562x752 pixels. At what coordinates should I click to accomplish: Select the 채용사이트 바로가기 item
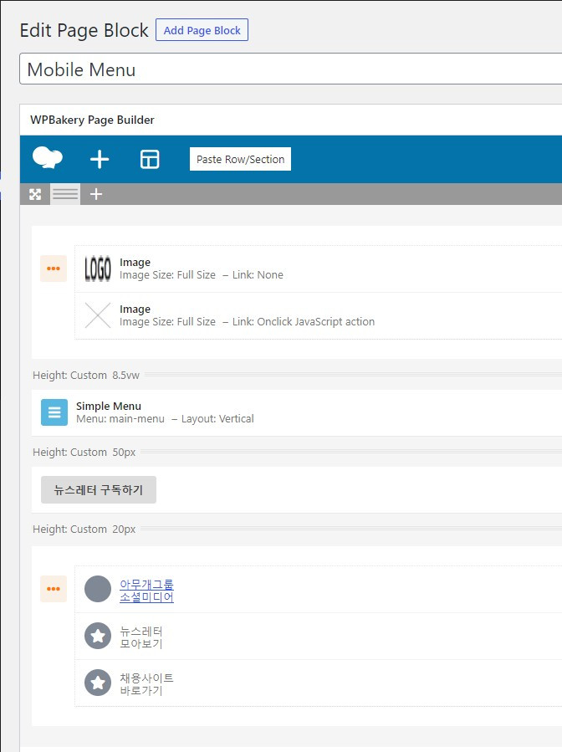click(319, 683)
